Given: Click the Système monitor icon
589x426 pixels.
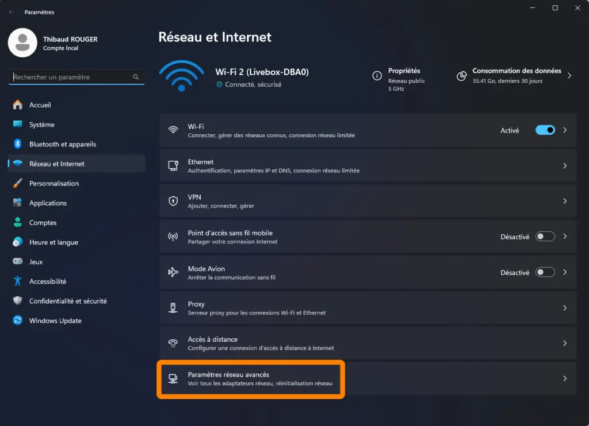Looking at the screenshot, I should [18, 124].
